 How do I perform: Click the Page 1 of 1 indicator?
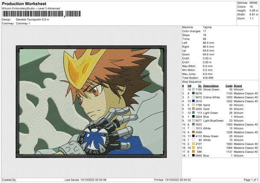pos(251,180)
